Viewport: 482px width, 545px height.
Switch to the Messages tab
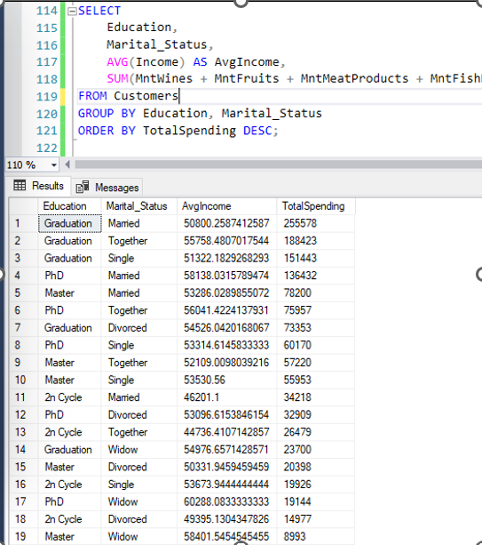pyautogui.click(x=107, y=188)
